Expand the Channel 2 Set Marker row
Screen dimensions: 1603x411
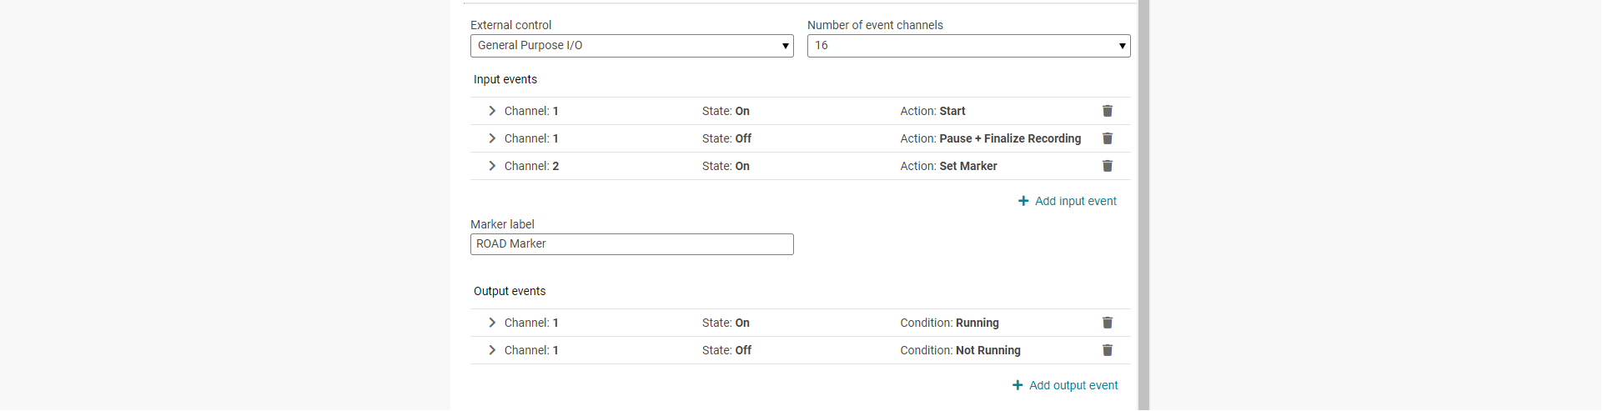(x=492, y=166)
